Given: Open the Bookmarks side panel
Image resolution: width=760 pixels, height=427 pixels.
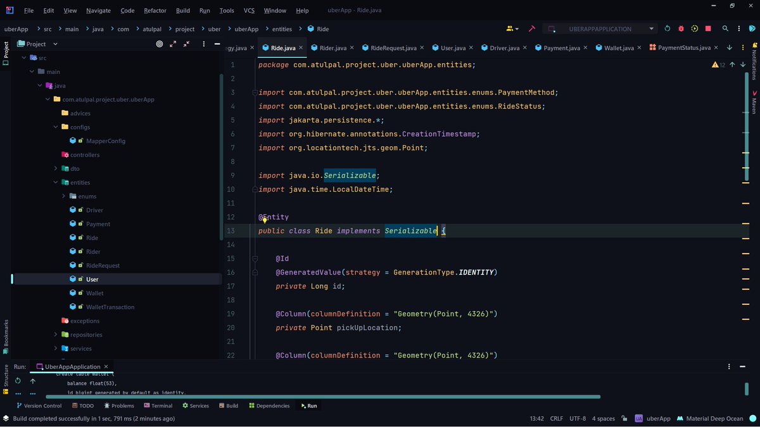Looking at the screenshot, I should 6,335.
